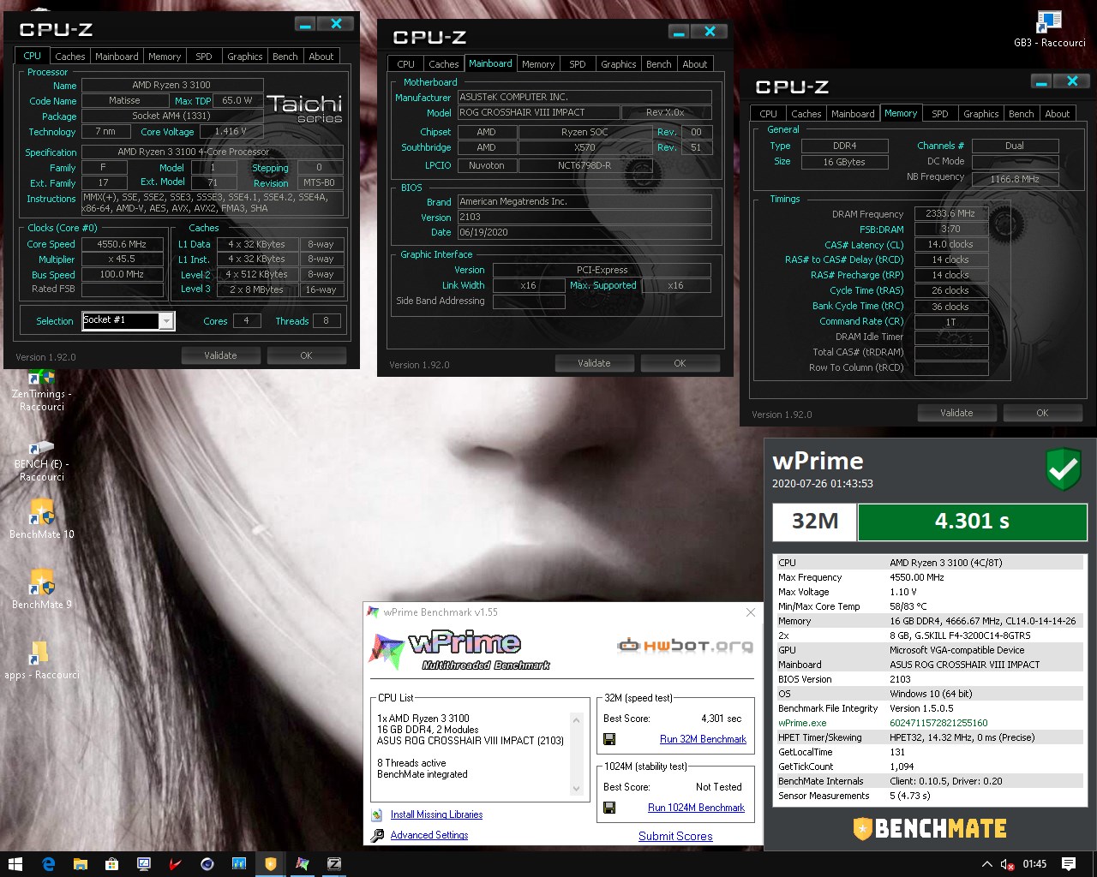Image resolution: width=1097 pixels, height=877 pixels.
Task: Click the green validation shield in BenchMate
Action: [x=1064, y=469]
